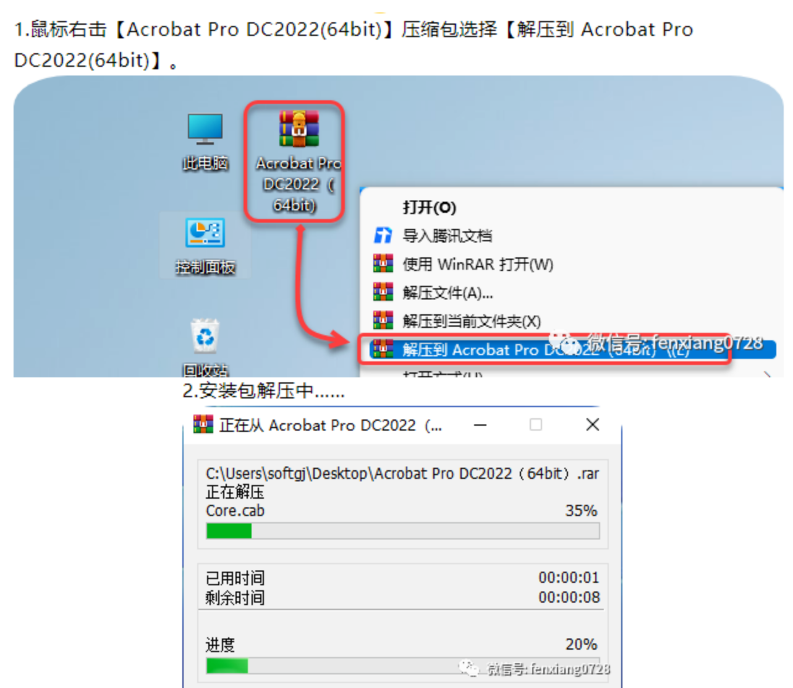Click WinRAR icon next to 解压到当前文件夹

coord(383,320)
